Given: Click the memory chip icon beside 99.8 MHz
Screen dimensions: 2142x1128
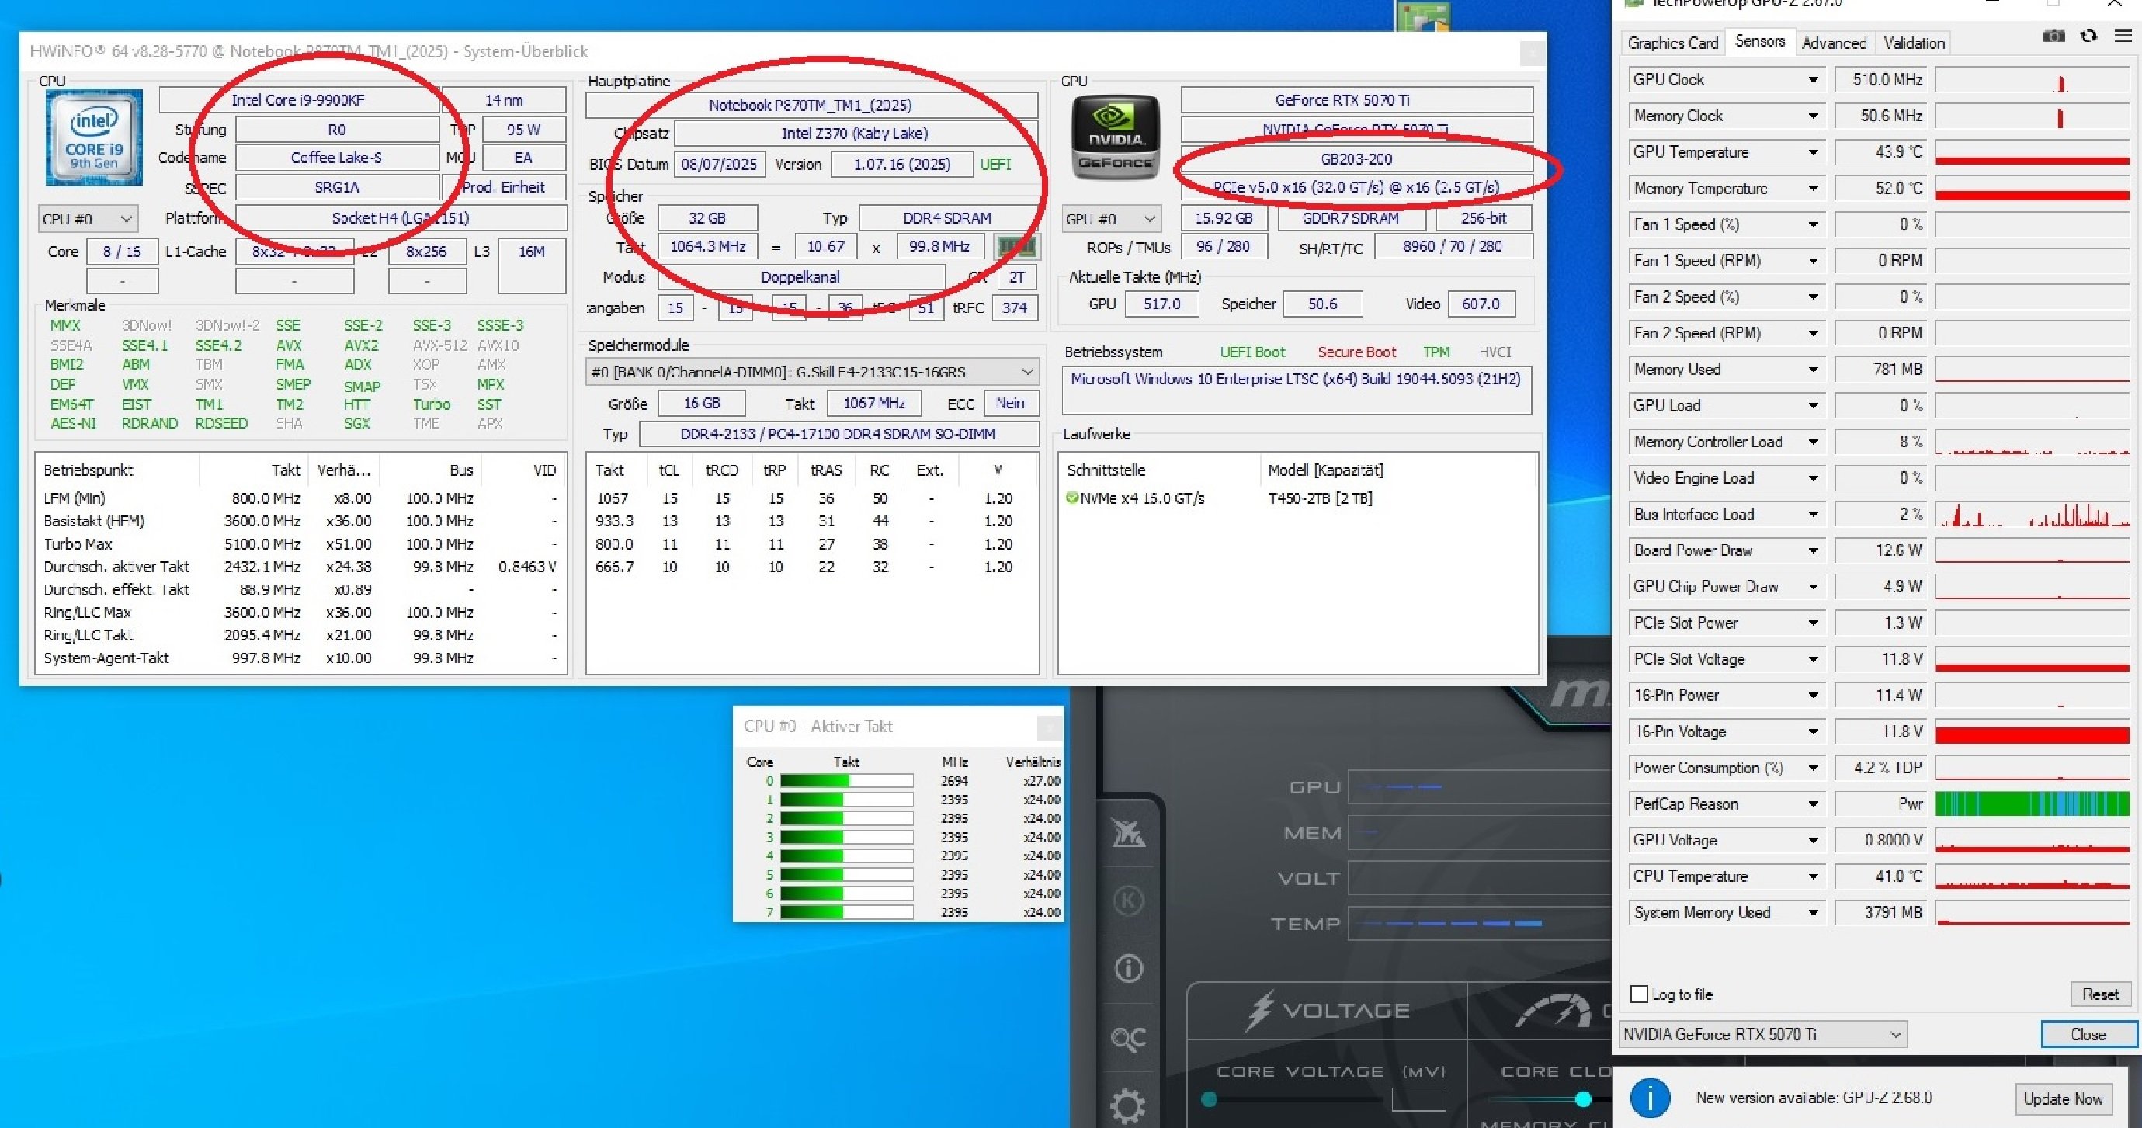Looking at the screenshot, I should coord(1016,247).
